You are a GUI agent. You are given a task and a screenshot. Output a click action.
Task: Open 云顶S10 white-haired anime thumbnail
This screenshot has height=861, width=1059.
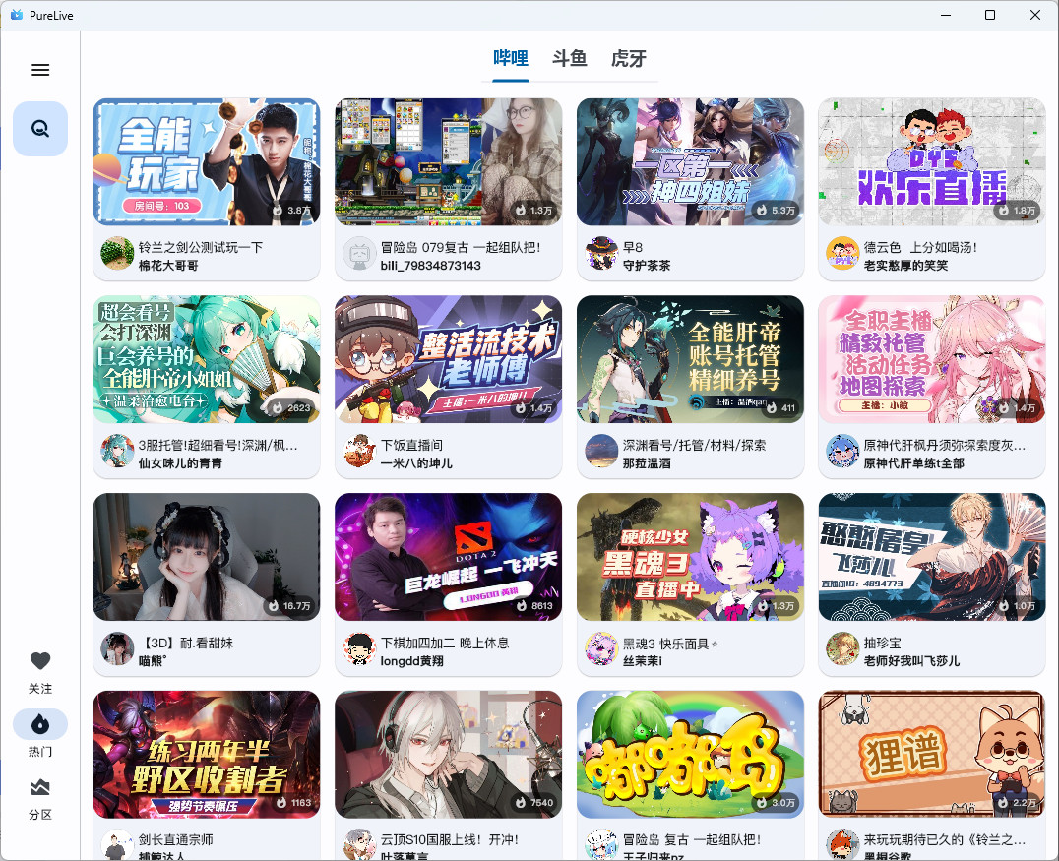(x=449, y=755)
